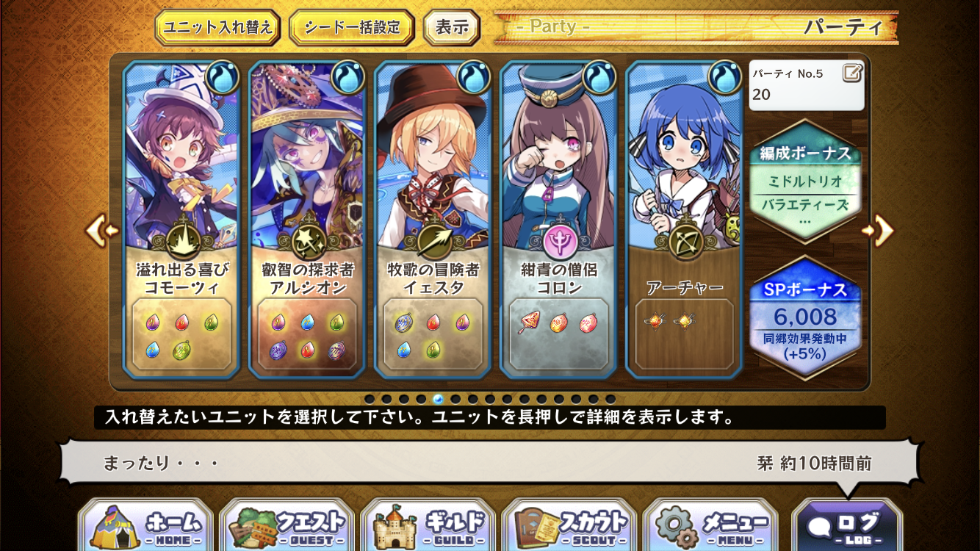This screenshot has height=551, width=980.
Task: Click the water element orb on イェスタ card
Action: point(474,76)
